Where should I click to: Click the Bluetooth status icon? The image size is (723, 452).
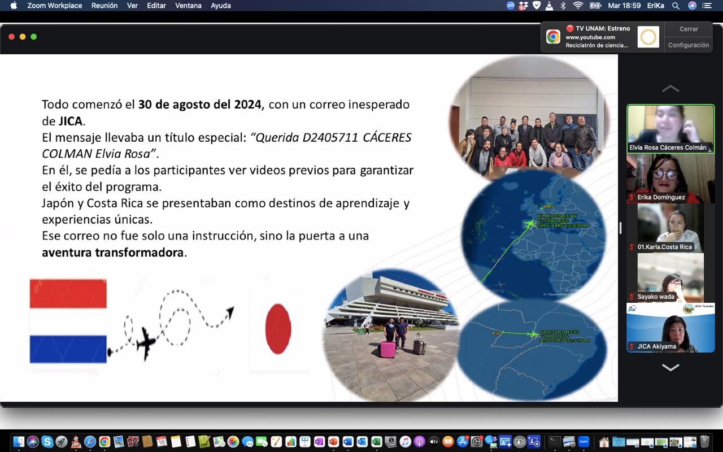[563, 6]
